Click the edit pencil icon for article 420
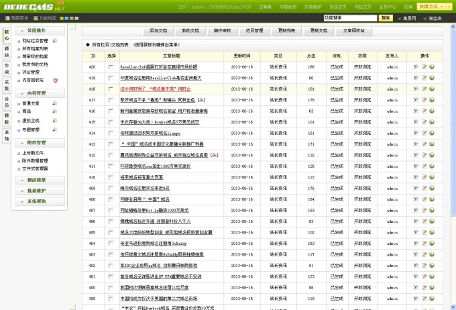This screenshot has height=310, width=456. point(424,66)
